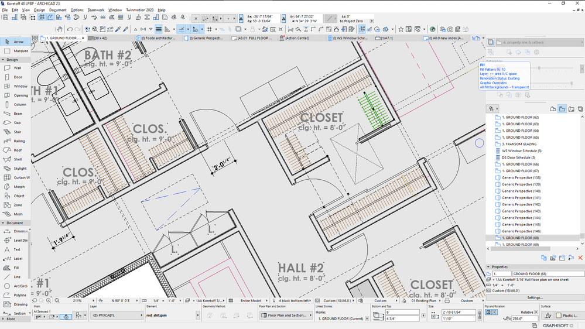Image resolution: width=585 pixels, height=329 pixels.
Task: Open the File menu
Action: pos(5,10)
